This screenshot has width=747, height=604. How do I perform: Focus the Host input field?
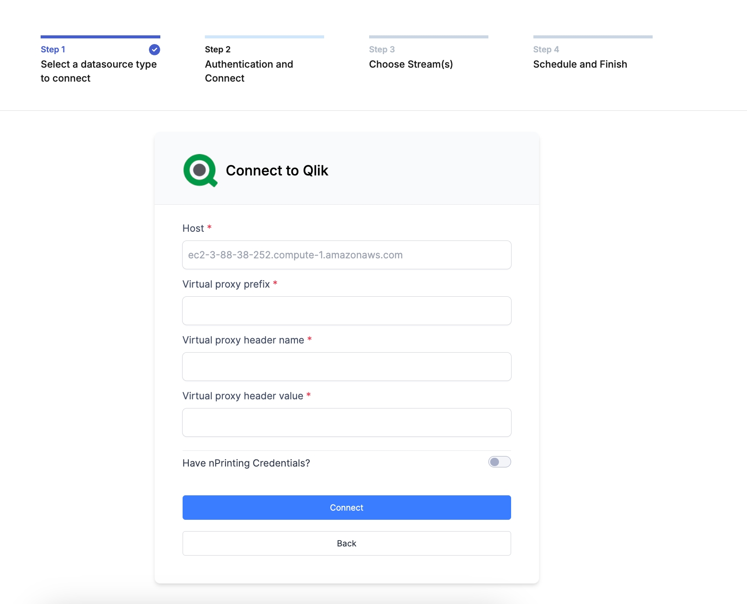[x=346, y=255]
